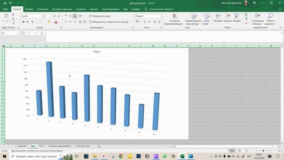
Task: Open the font size 11 dropdown
Action: pyautogui.click(x=51, y=16)
